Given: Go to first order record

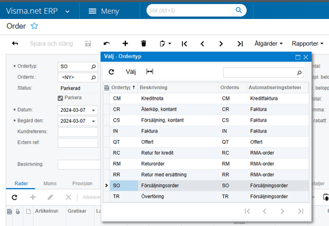Looking at the screenshot, I should click(x=184, y=44).
